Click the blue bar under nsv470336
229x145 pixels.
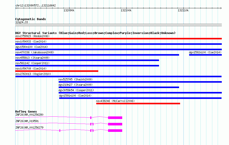tap(97, 55)
